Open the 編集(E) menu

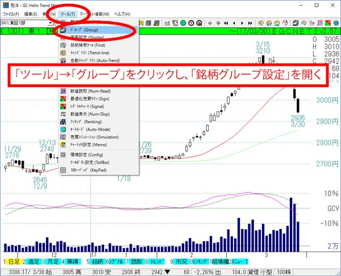coord(31,14)
